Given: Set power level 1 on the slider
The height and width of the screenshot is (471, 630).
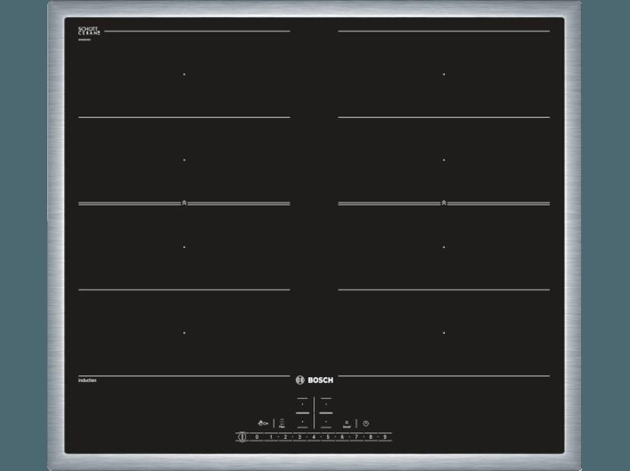Looking at the screenshot, I should [x=271, y=436].
